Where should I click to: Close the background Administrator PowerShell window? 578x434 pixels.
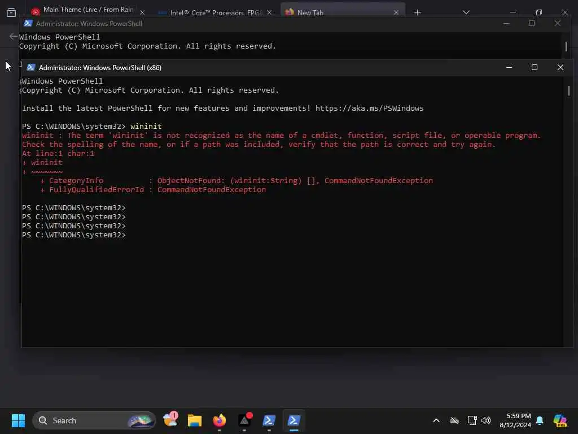tap(557, 23)
